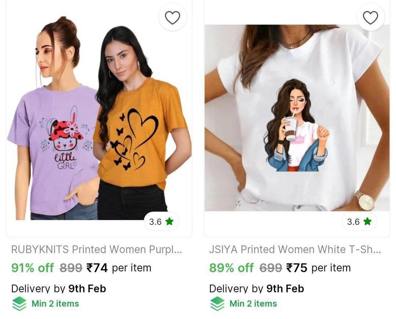Image resolution: width=396 pixels, height=319 pixels.
Task: Tap the wishlist heart on JSIYA white t-shirt
Action: click(370, 18)
